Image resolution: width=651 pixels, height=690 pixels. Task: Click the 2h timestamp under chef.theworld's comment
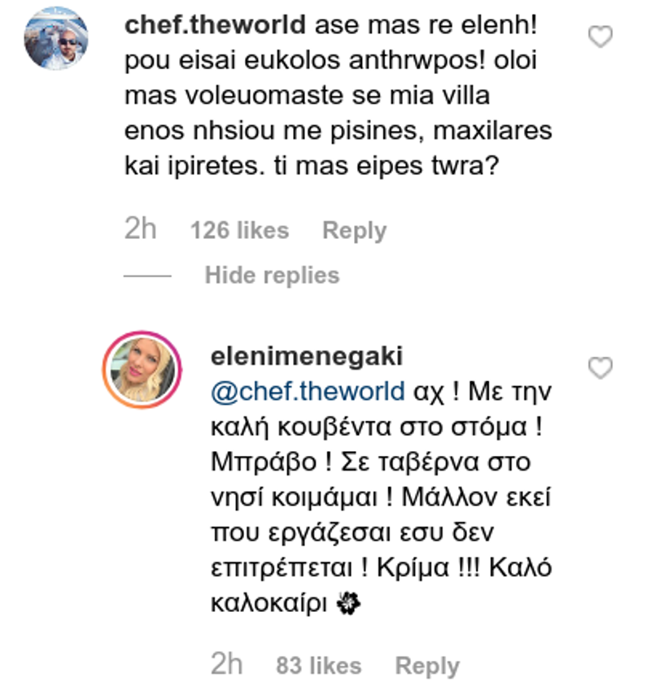pos(140,230)
